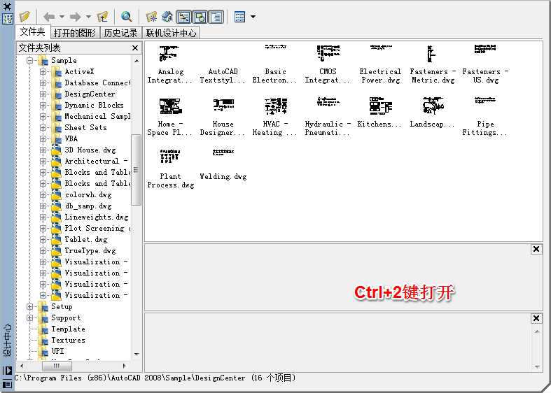The image size is (551, 393).
Task: Select the Template folder in tree
Action: tap(68, 329)
